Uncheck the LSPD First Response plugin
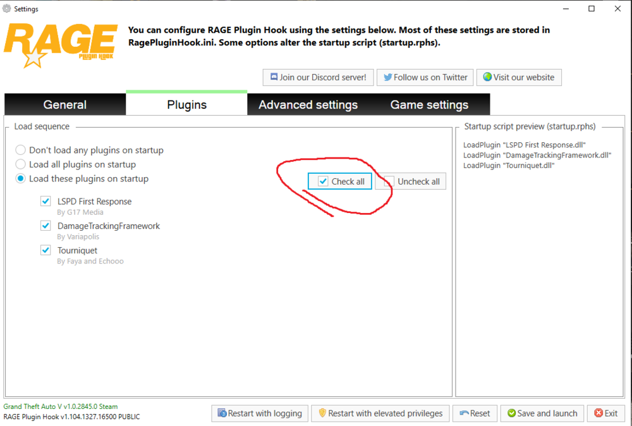Viewport: 632px width, 426px height. (46, 201)
